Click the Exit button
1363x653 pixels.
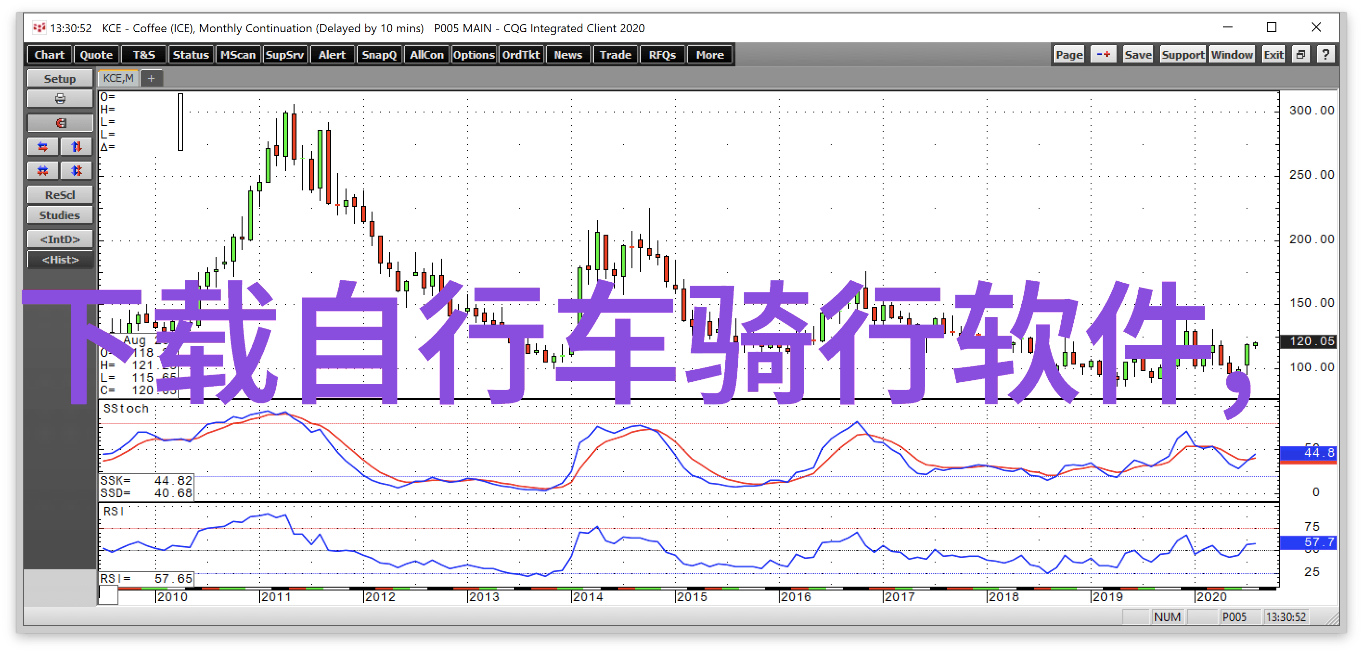click(x=1273, y=54)
